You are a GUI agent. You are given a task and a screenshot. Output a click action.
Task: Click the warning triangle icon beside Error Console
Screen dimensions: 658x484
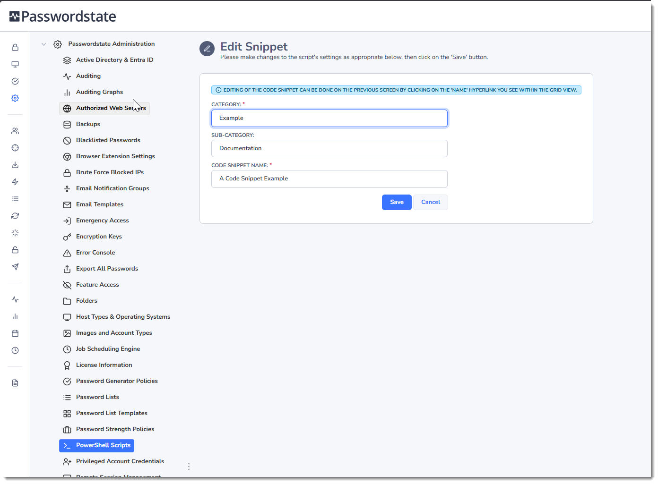(67, 253)
